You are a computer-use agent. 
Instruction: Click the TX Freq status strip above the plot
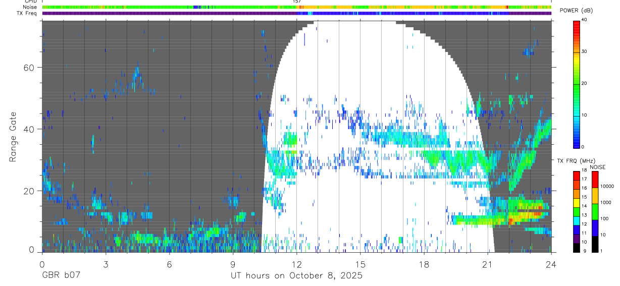click(x=297, y=13)
